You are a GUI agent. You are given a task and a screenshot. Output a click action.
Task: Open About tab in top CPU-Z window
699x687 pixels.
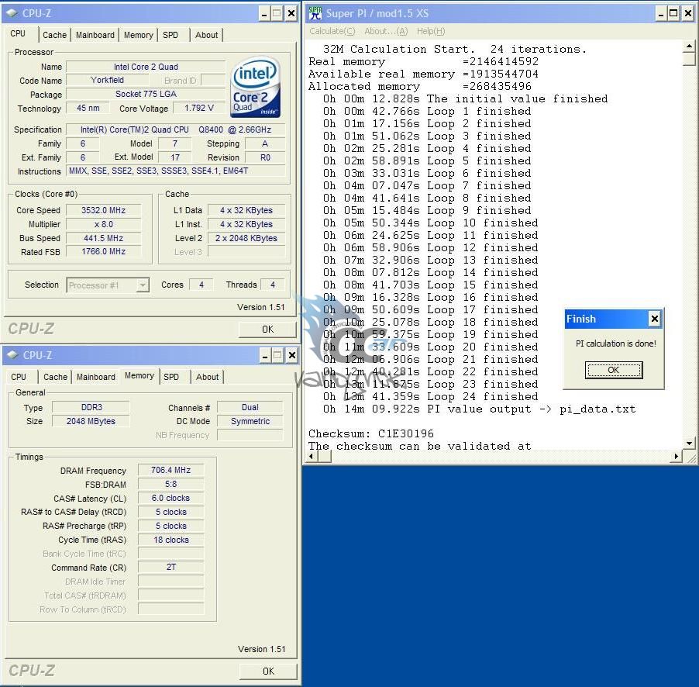pos(206,35)
